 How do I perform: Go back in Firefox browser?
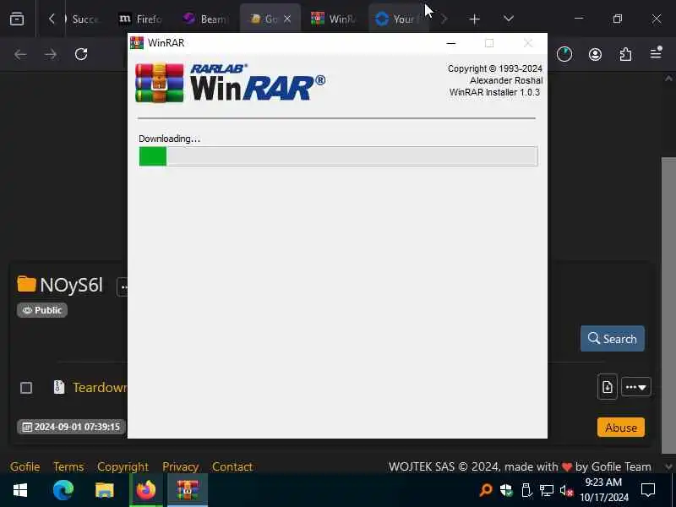tap(20, 54)
